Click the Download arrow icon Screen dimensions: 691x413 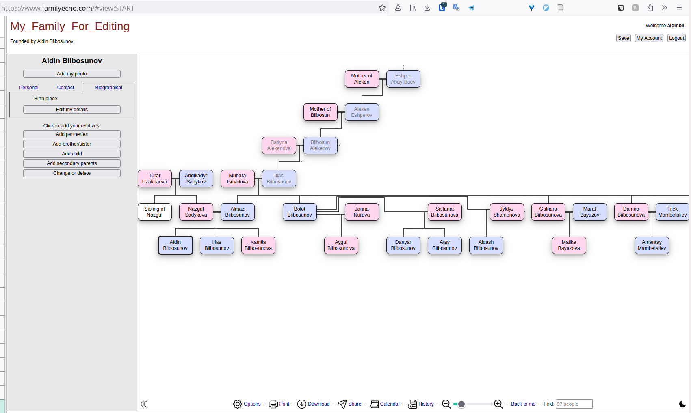click(x=302, y=404)
